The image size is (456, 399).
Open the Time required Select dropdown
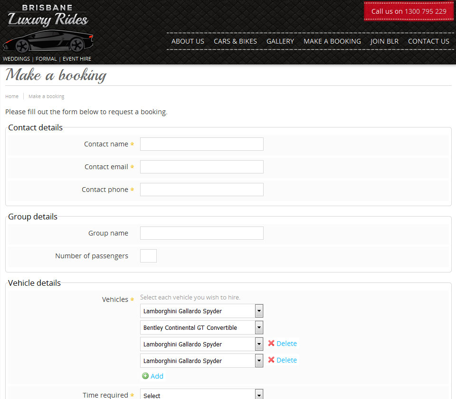202,395
